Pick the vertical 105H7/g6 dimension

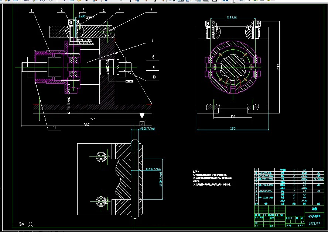click(161, 179)
